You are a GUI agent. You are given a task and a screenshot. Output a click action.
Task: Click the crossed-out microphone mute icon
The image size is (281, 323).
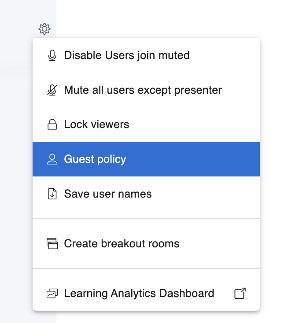[52, 90]
